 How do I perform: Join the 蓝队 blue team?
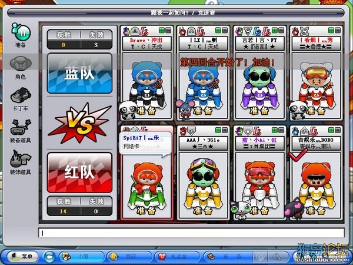tap(79, 73)
